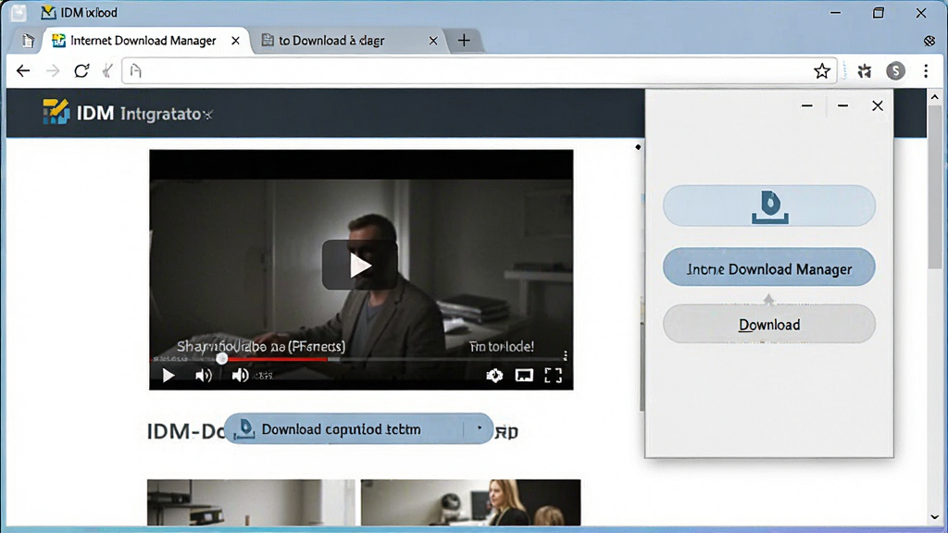Click the second dash button in popup
Screen dimensions: 948x533
point(842,105)
